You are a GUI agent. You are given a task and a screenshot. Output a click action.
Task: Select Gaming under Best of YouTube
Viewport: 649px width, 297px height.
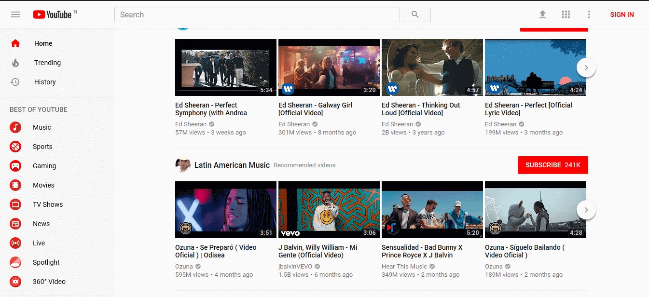tap(57, 166)
